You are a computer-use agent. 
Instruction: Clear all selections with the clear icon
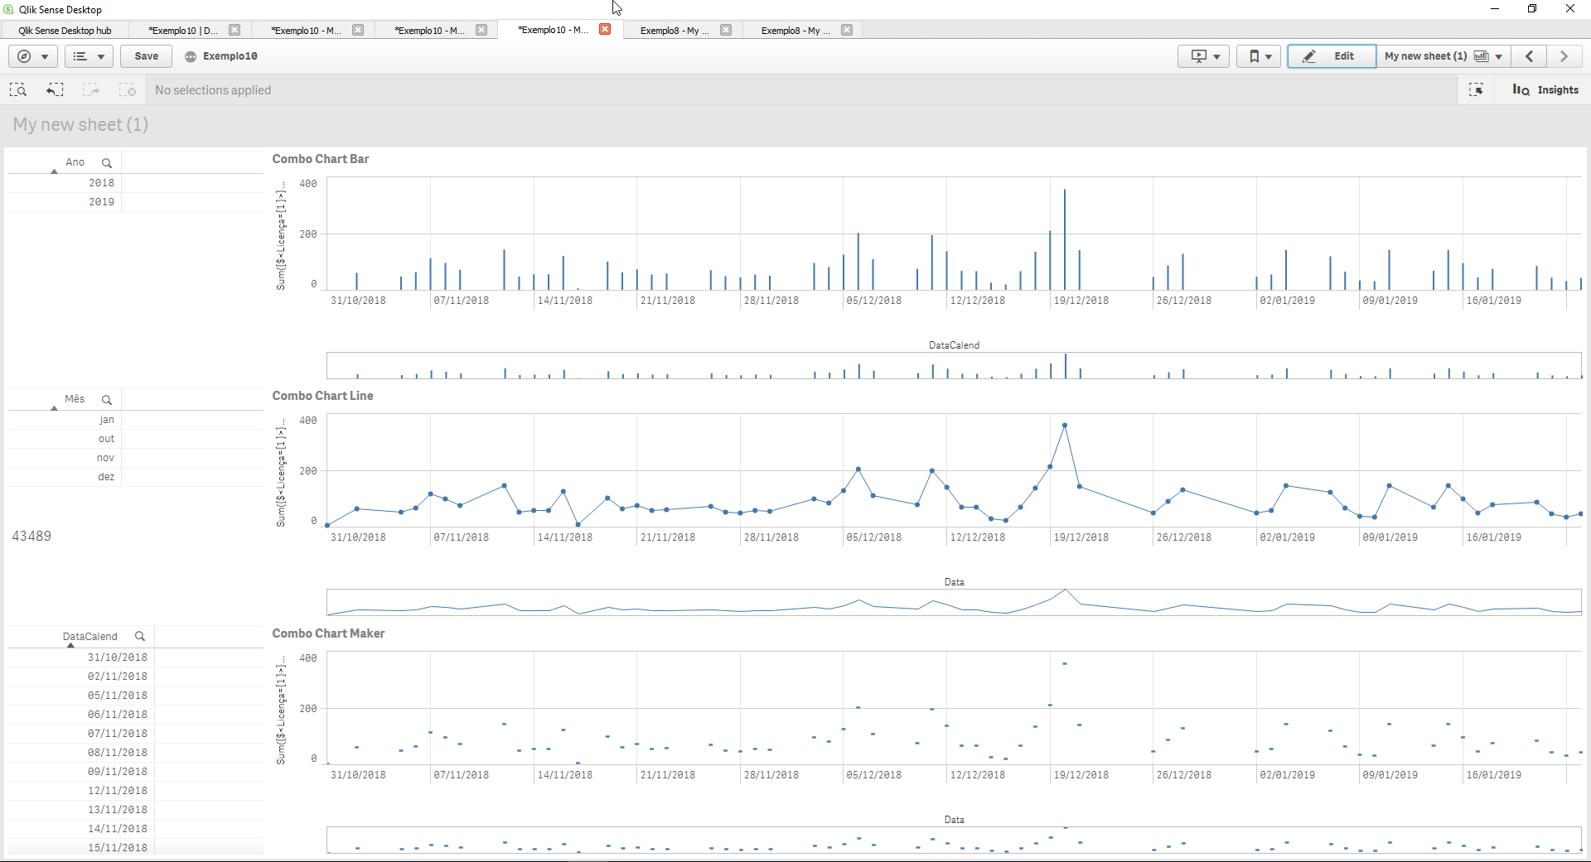(127, 89)
